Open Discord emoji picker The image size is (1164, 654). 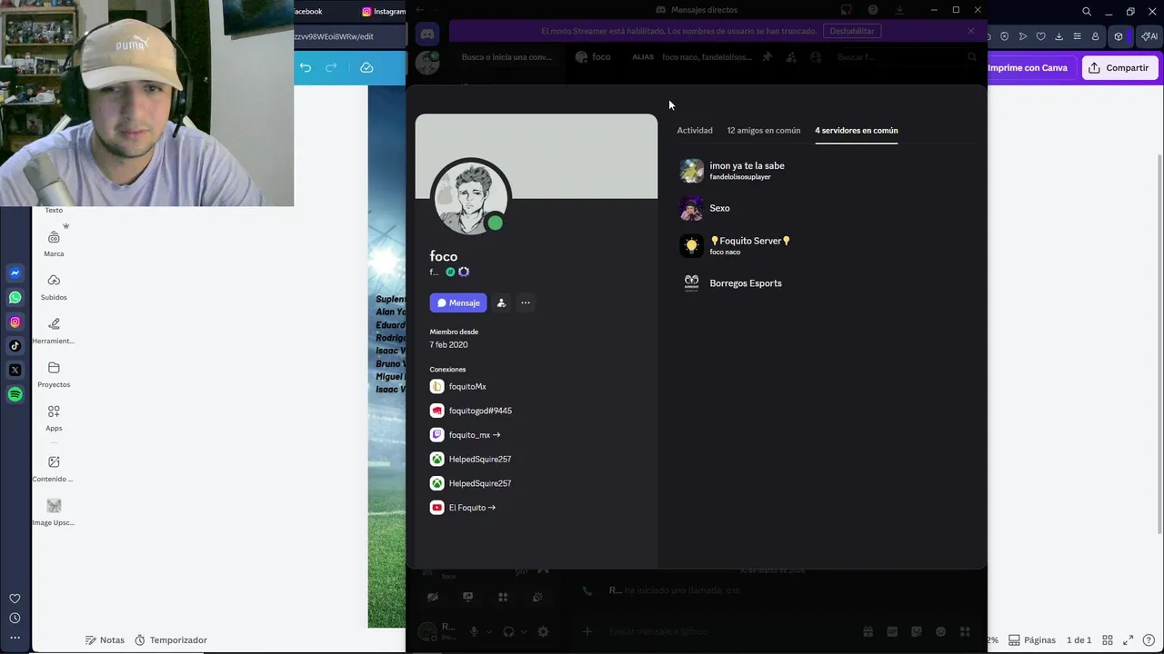click(x=941, y=631)
